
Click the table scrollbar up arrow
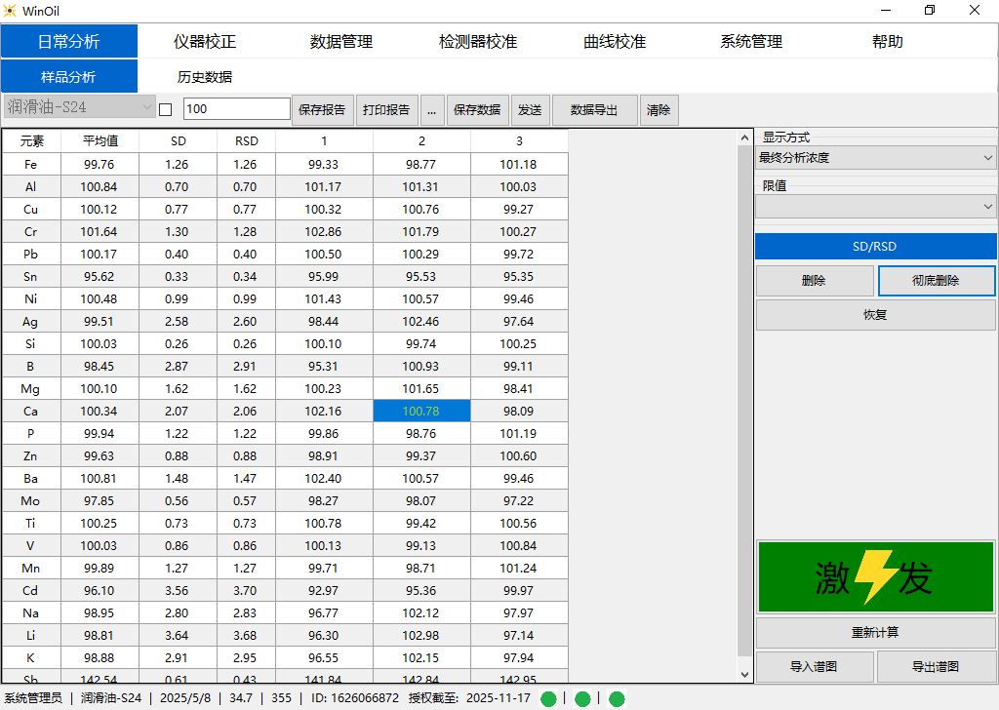point(744,138)
